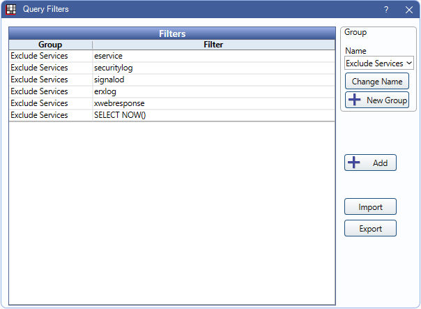
Task: Close the Query Filters window
Action: tap(409, 10)
